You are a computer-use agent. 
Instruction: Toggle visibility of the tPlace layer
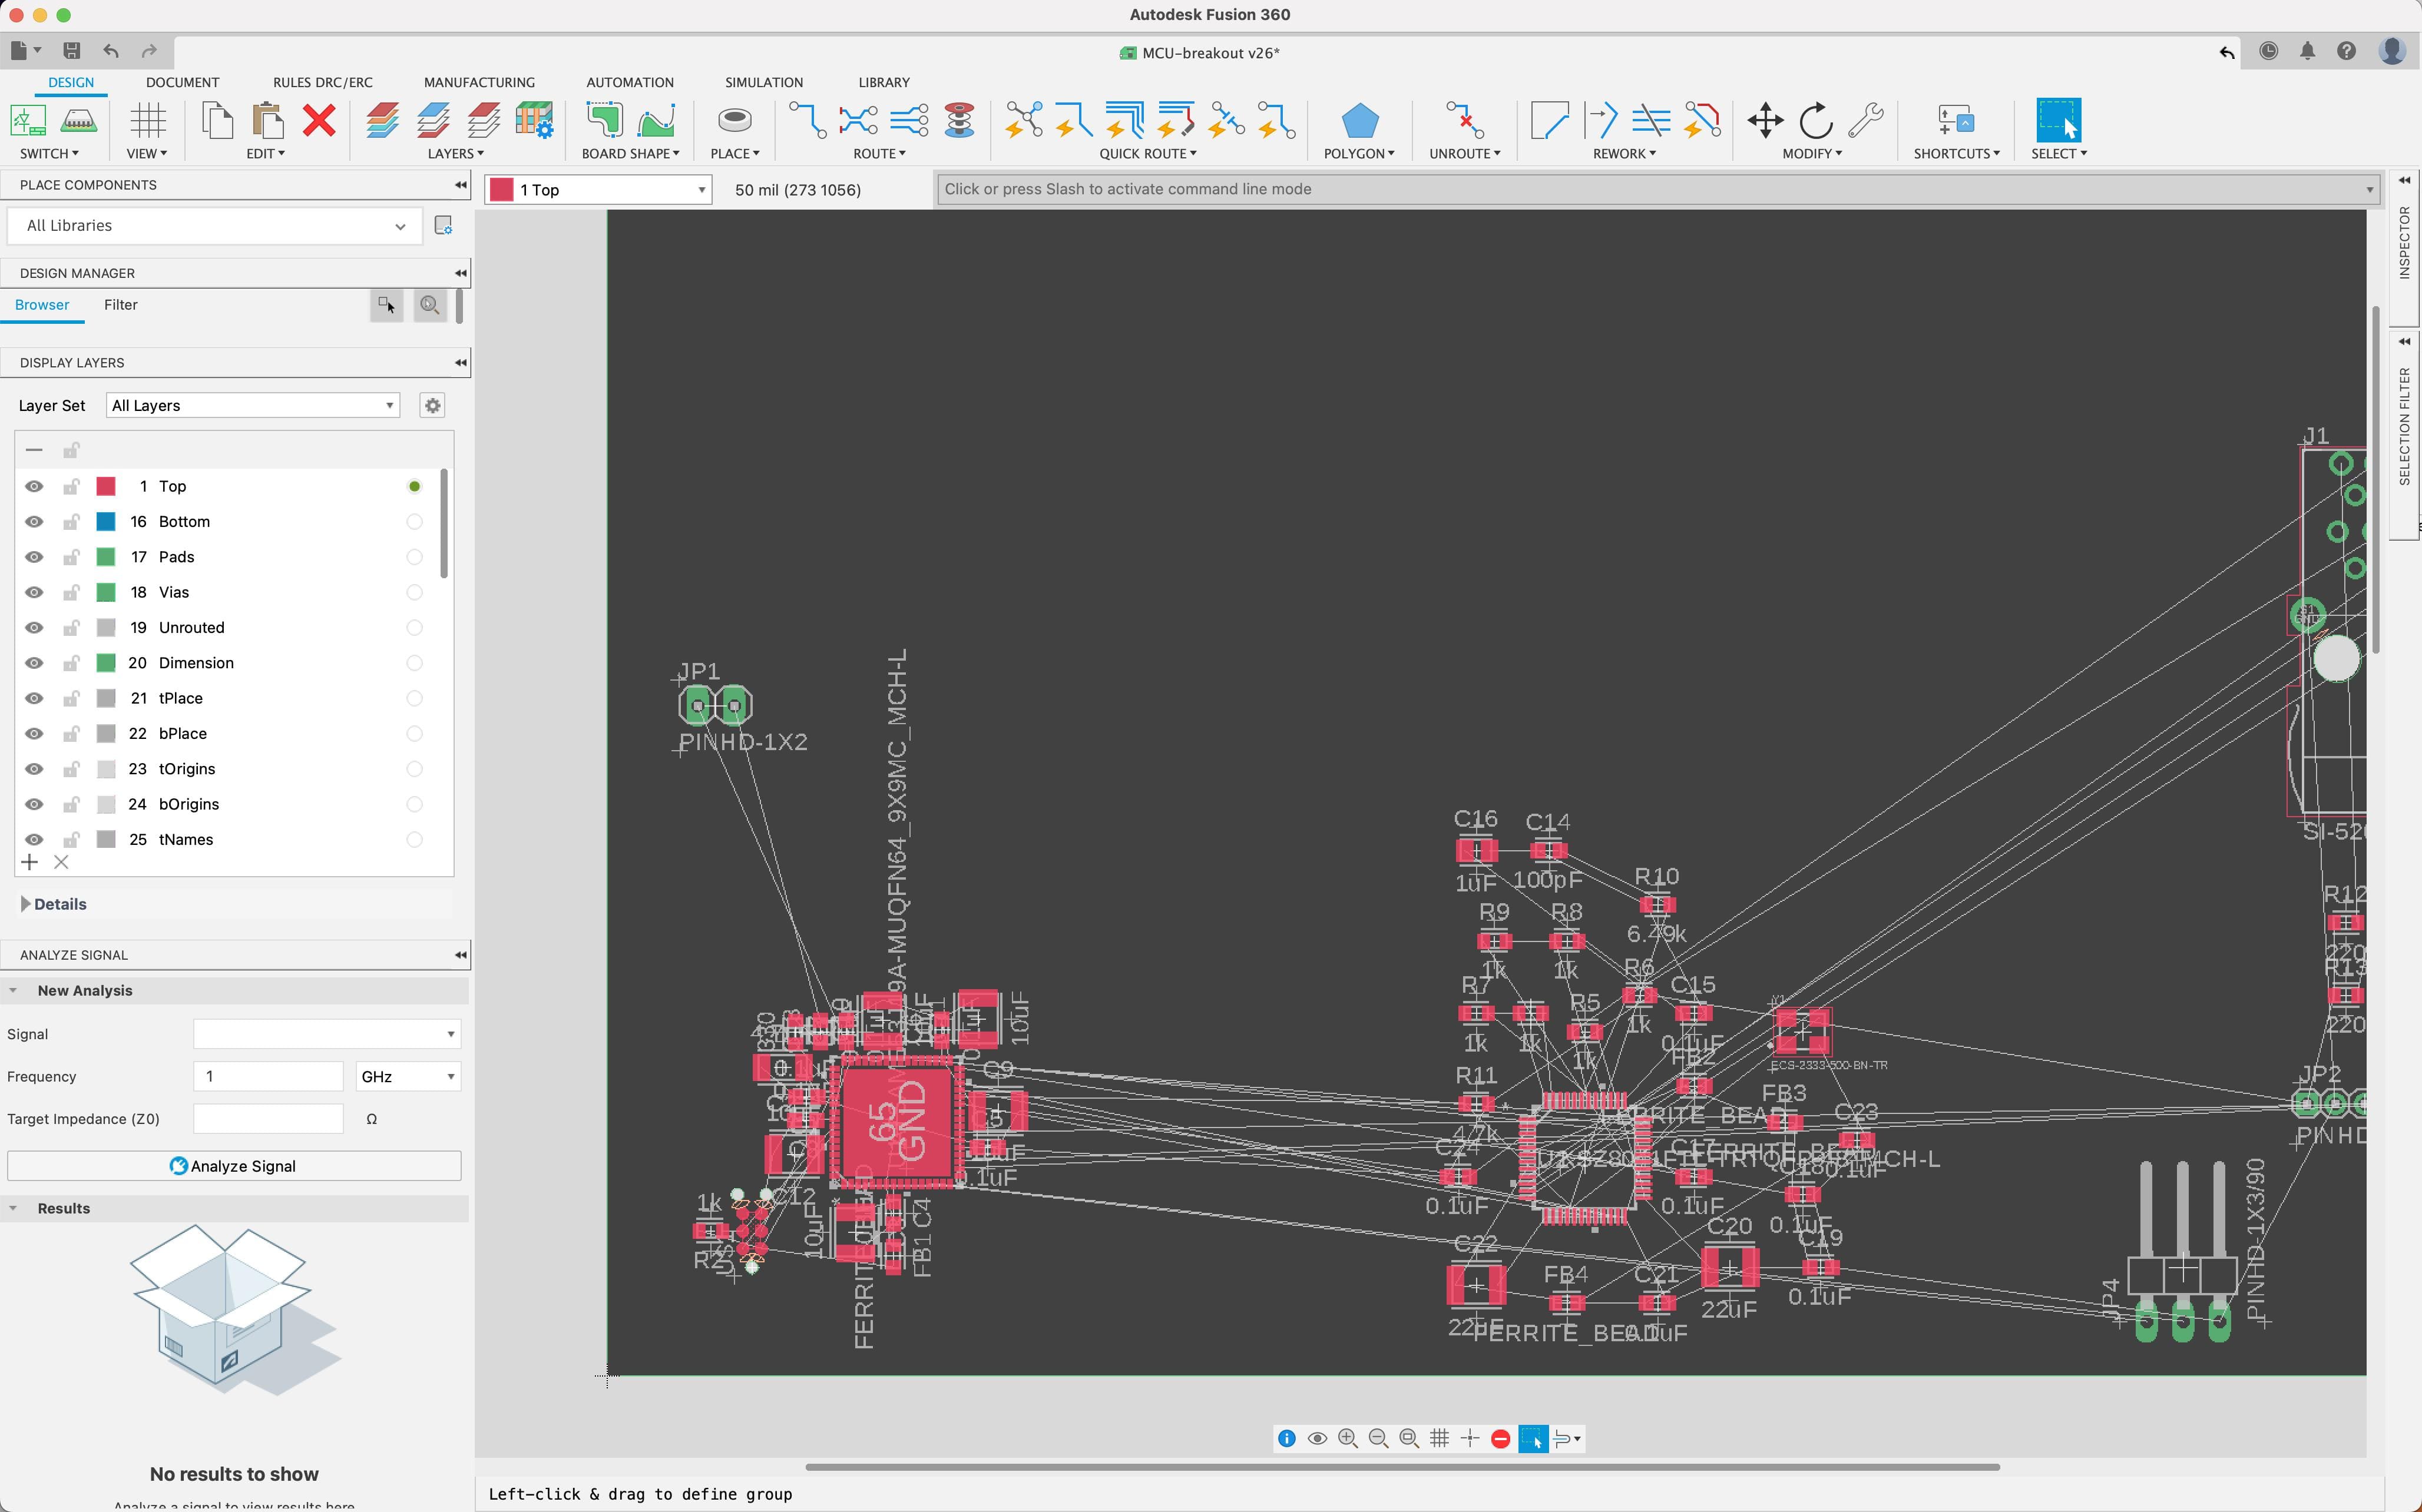34,698
